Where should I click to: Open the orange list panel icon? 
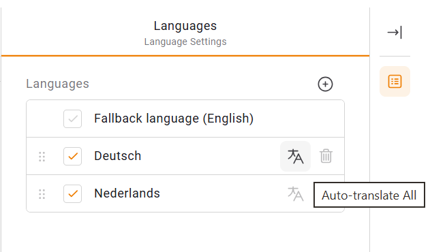point(395,82)
